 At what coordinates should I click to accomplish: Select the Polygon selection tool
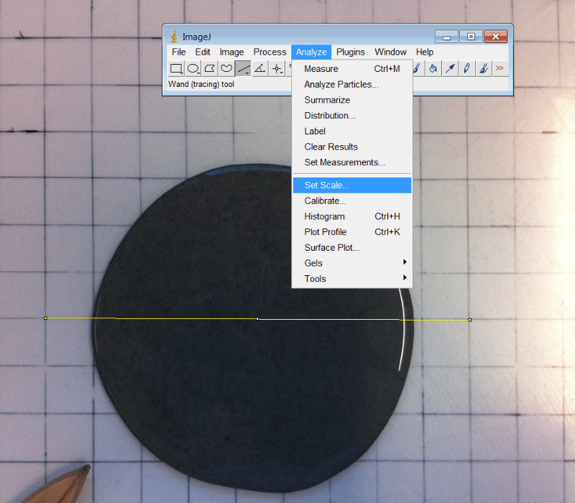(210, 68)
